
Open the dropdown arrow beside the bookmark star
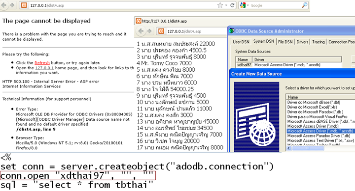coord(226,5)
